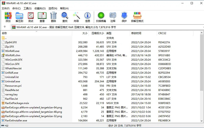Screen dimensions: 204x128
Task: Open the 帮助(H) menu
Action: 64,8
